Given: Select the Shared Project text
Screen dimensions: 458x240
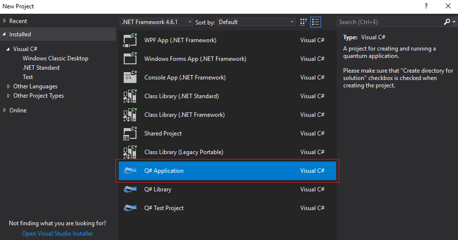Looking at the screenshot, I should coord(163,133).
